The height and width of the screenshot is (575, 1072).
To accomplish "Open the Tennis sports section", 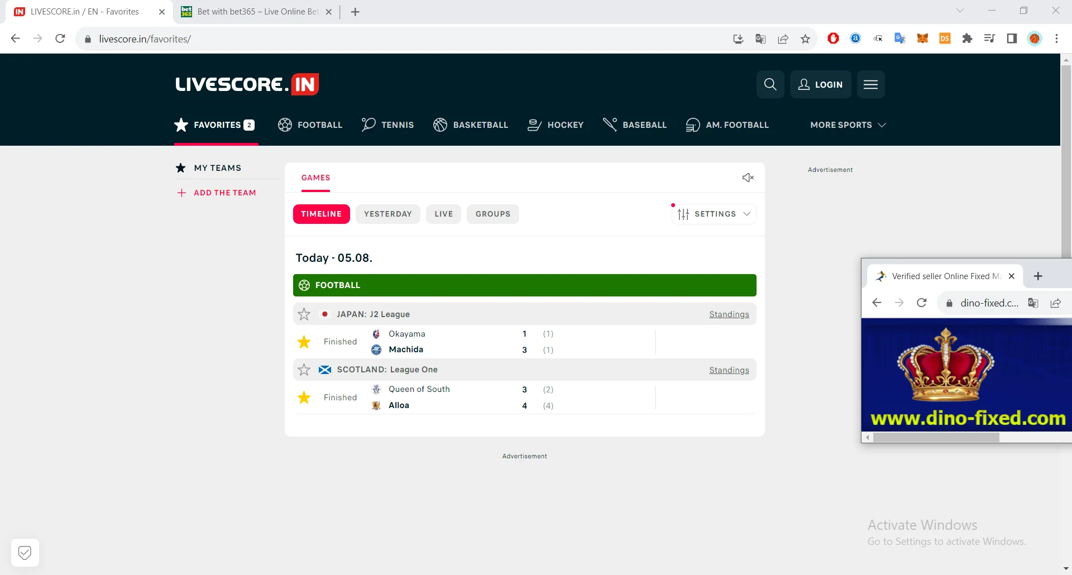I will pyautogui.click(x=387, y=125).
